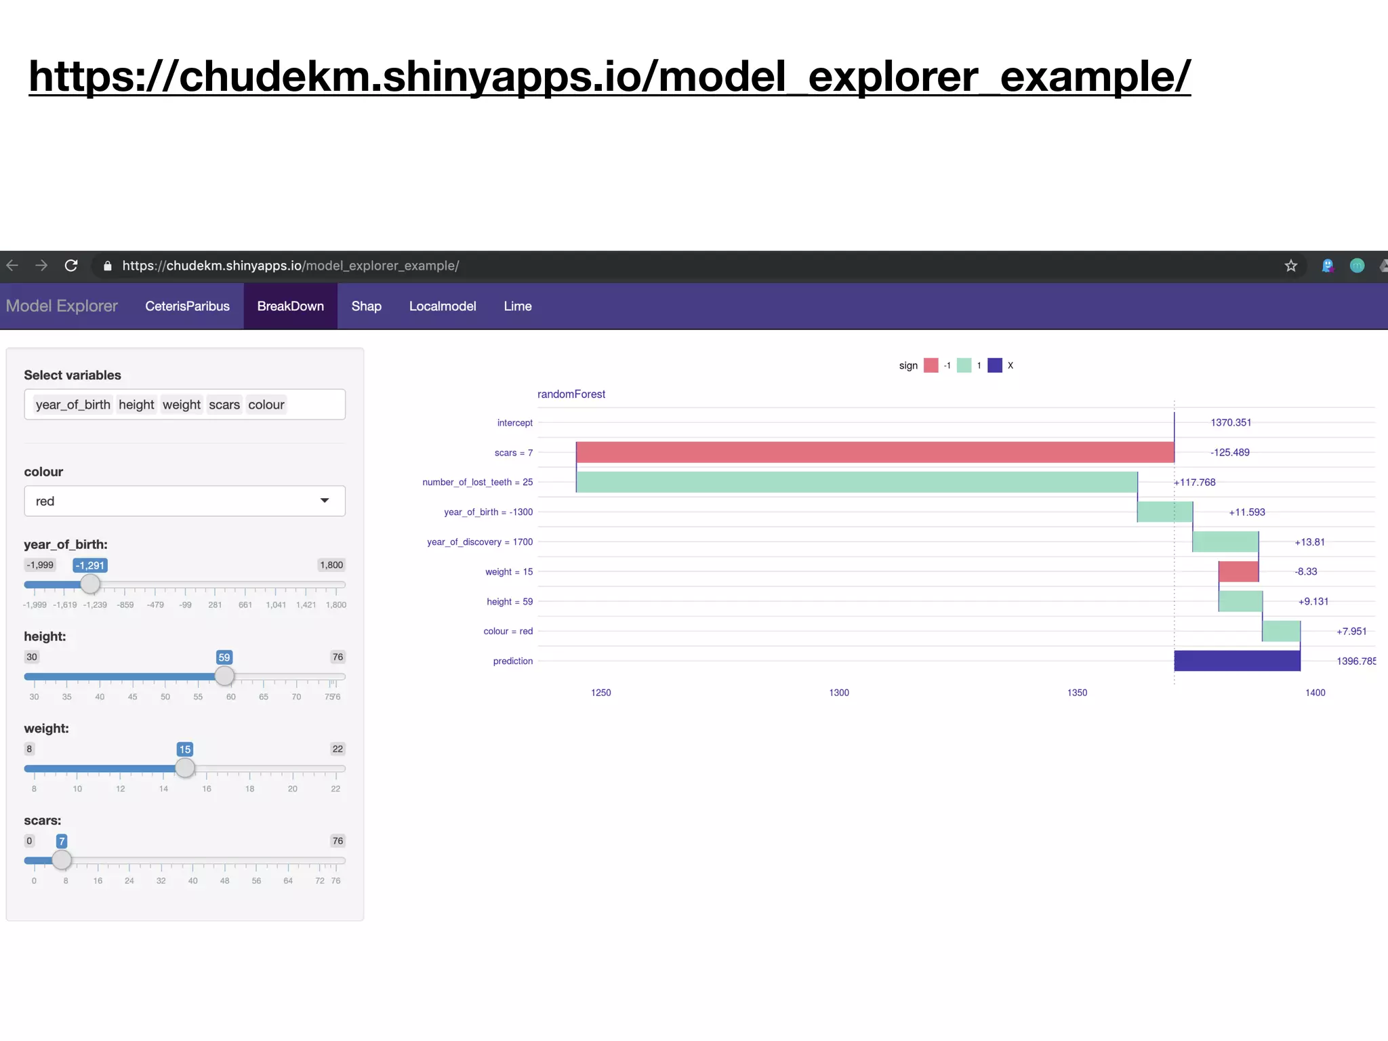1388x1041 pixels.
Task: Click the 1300 x-axis tick label
Action: pyautogui.click(x=839, y=693)
